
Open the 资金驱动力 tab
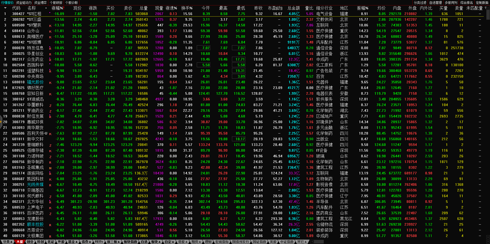click(x=24, y=3)
